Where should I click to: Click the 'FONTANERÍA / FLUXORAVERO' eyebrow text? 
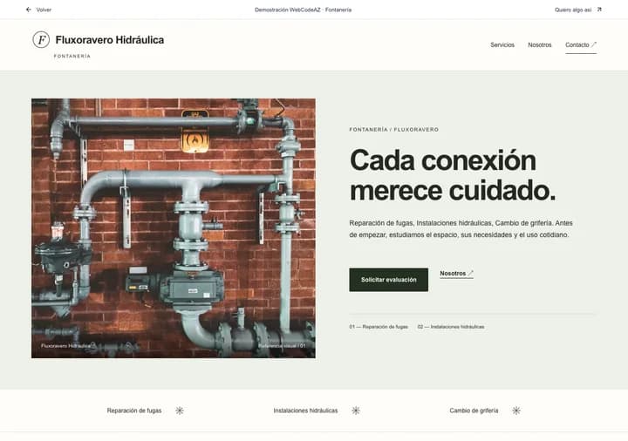point(393,130)
